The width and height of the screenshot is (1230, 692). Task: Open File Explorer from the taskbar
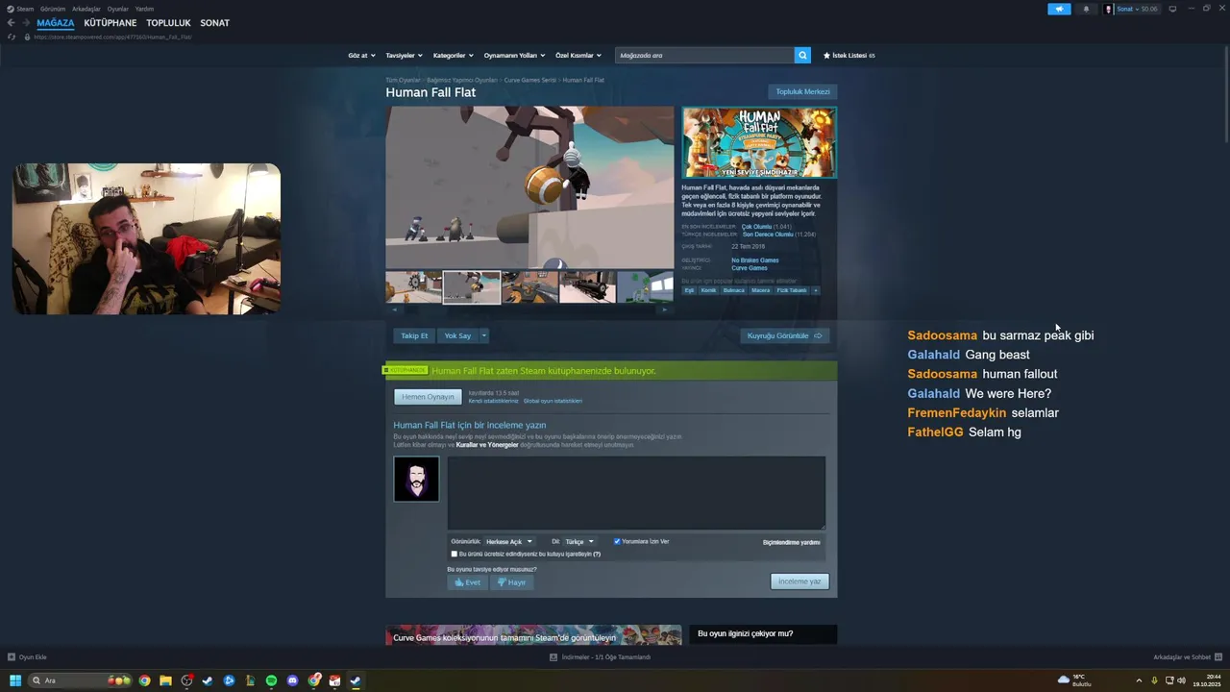[165, 680]
